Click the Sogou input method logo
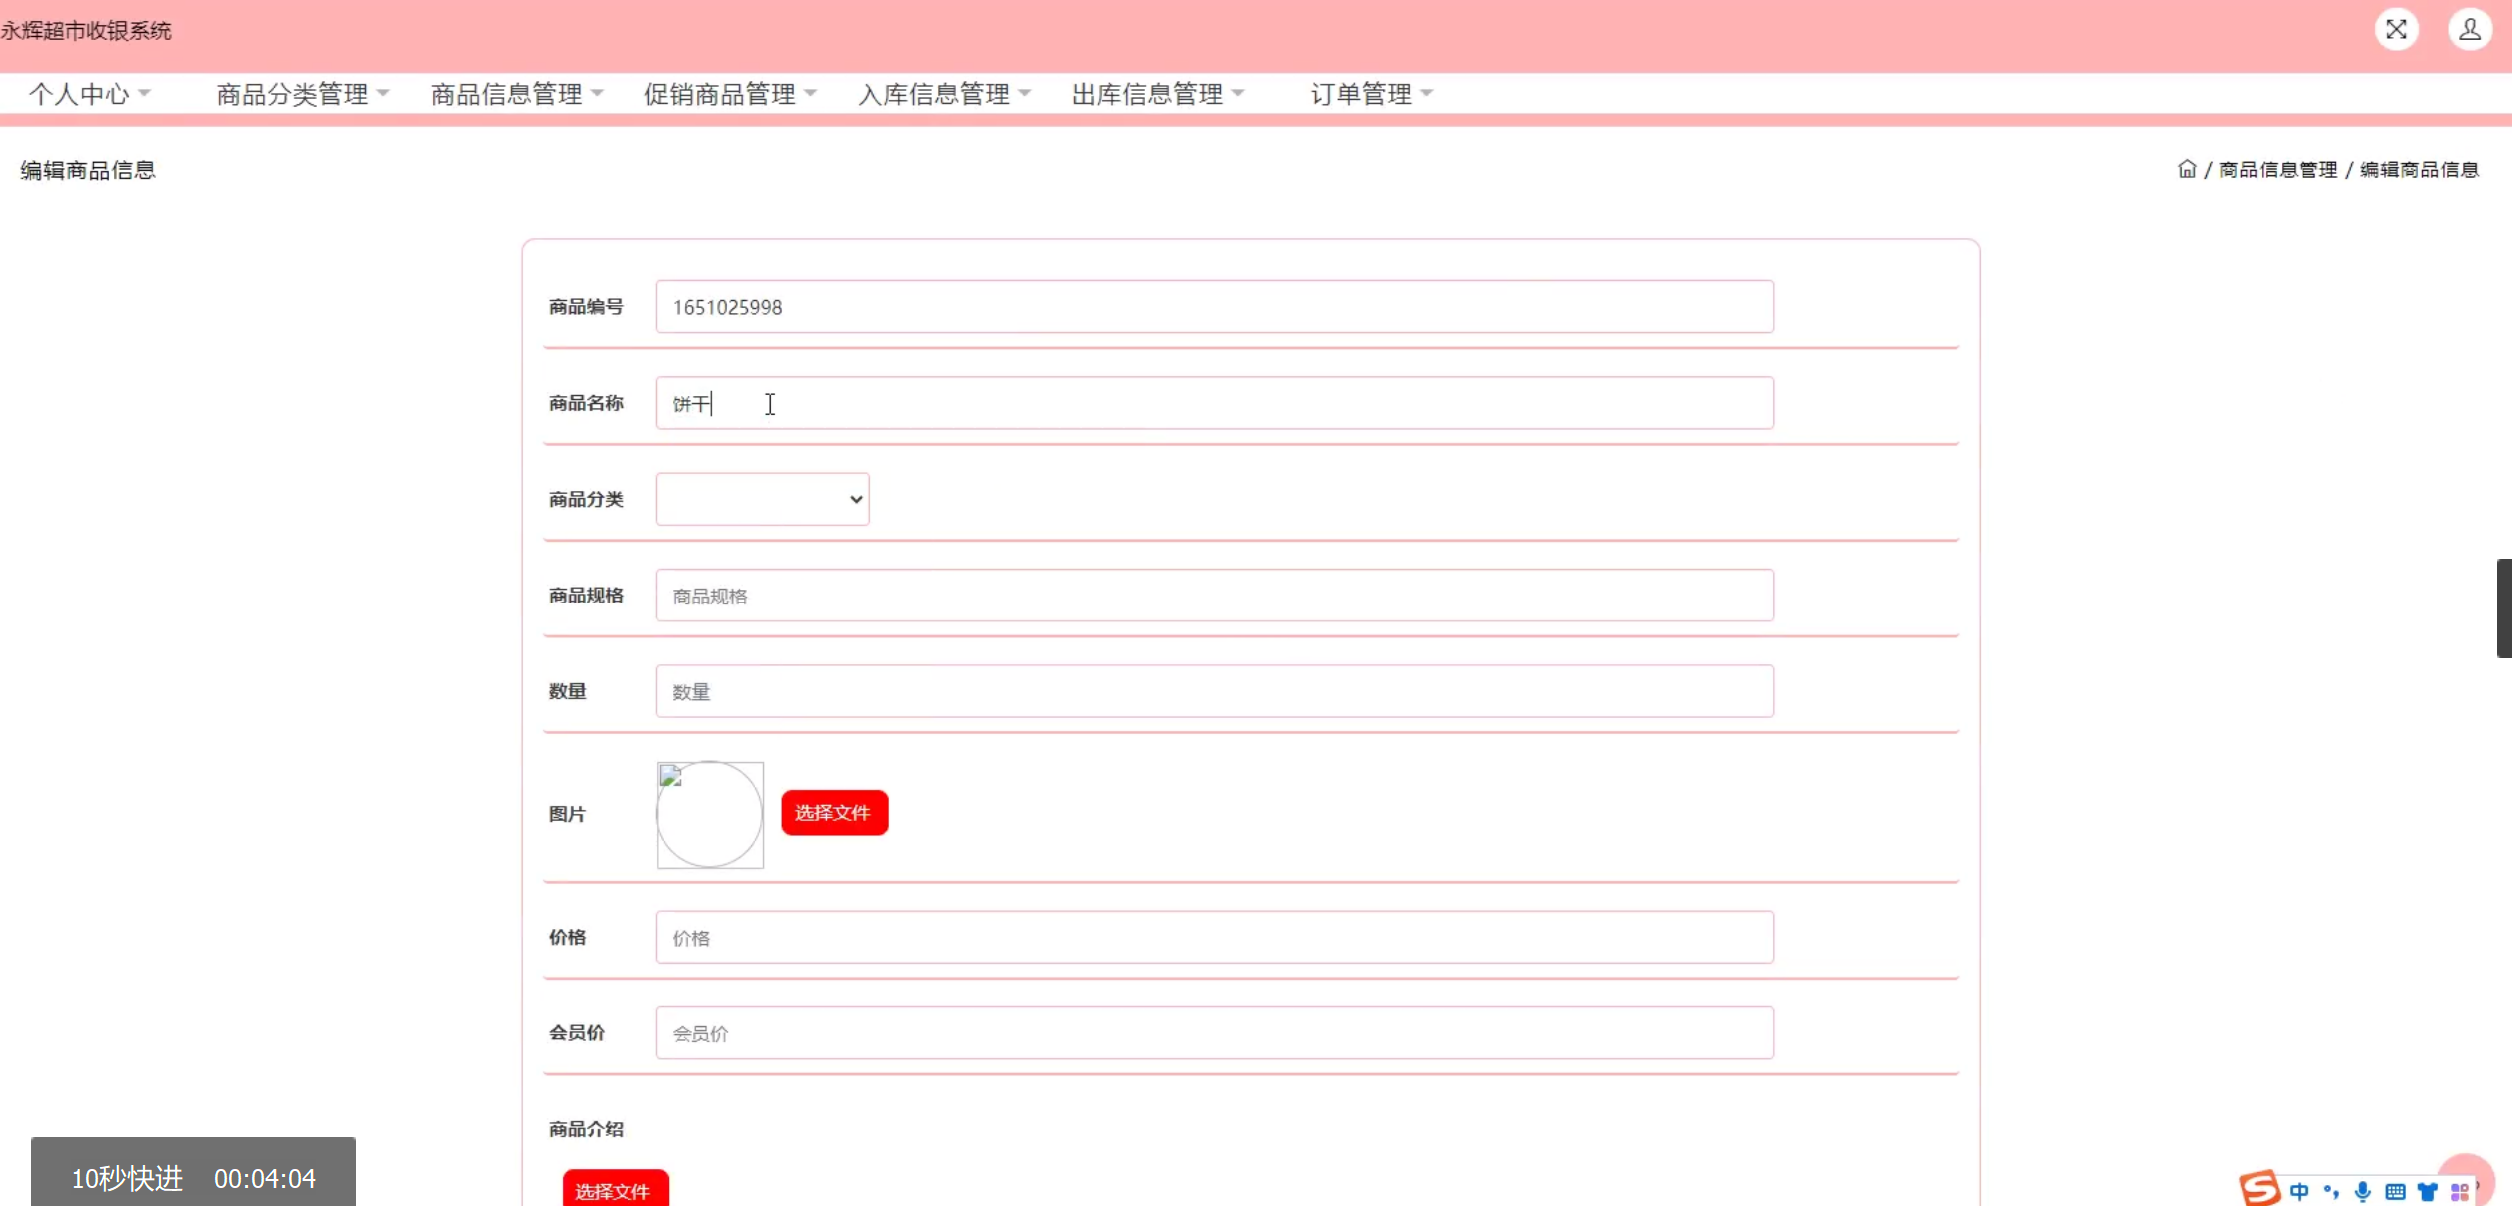The image size is (2512, 1206). [2259, 1188]
